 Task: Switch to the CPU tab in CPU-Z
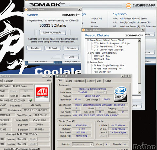pyautogui.click(x=60, y=81)
